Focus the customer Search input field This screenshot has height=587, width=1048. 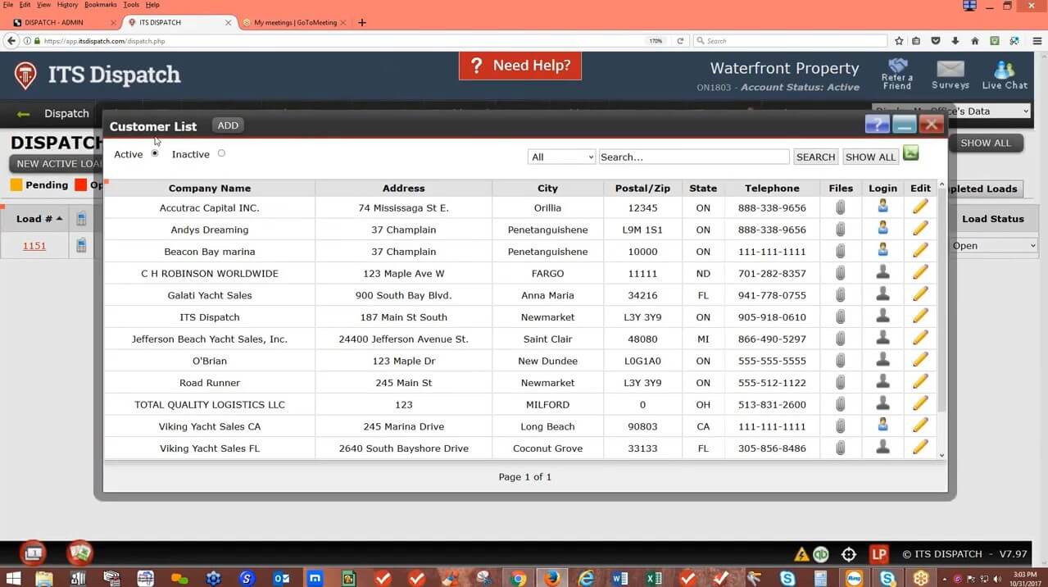click(x=694, y=157)
